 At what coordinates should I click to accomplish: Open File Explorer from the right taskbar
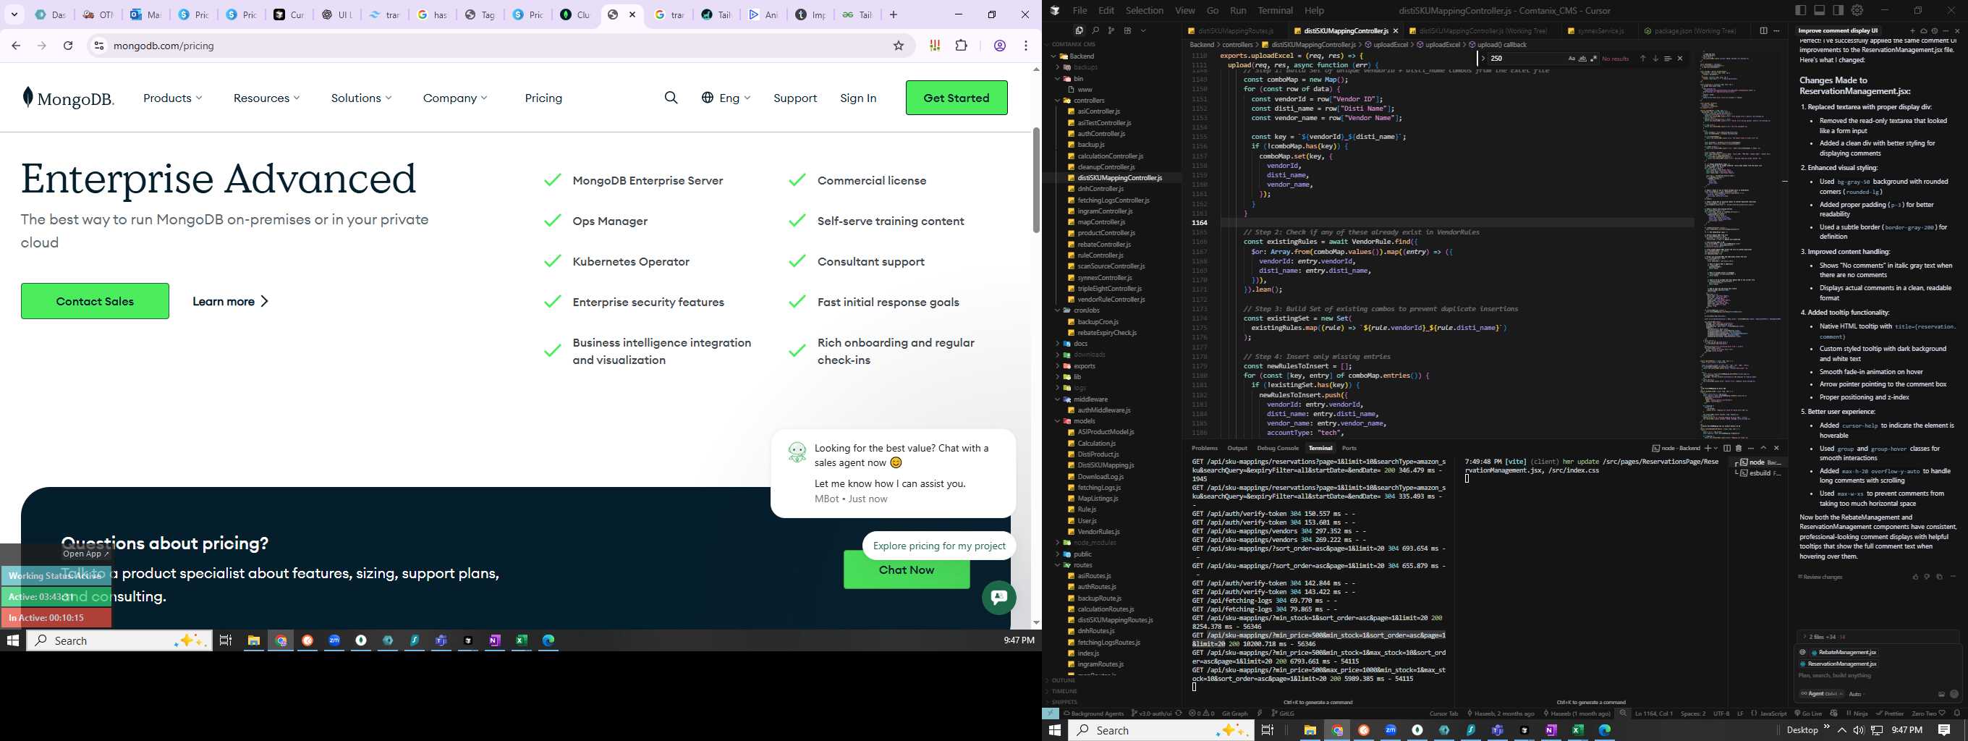click(x=1310, y=730)
